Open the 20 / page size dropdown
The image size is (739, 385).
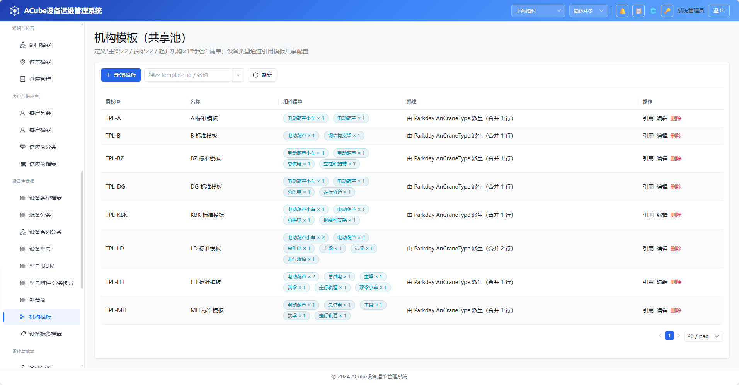703,336
